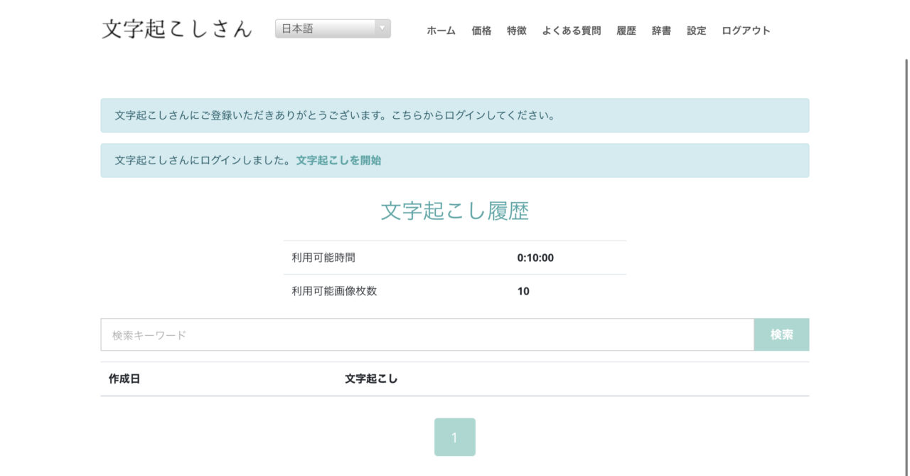Navigate to ホーム in the menu

click(441, 31)
